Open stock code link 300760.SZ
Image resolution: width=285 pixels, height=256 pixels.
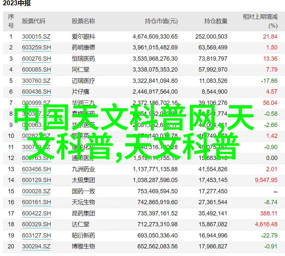click(36, 81)
